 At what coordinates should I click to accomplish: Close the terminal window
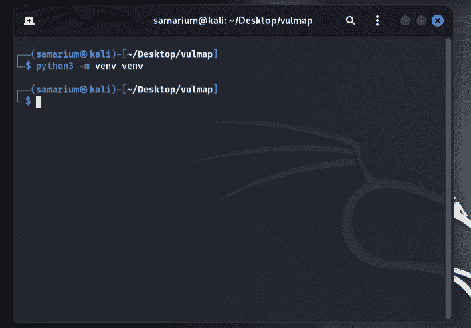coord(438,21)
